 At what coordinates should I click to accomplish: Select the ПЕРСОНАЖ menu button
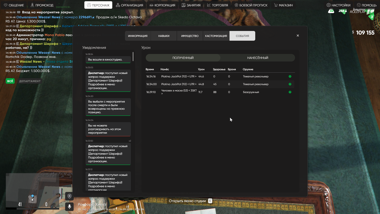coord(98,5)
